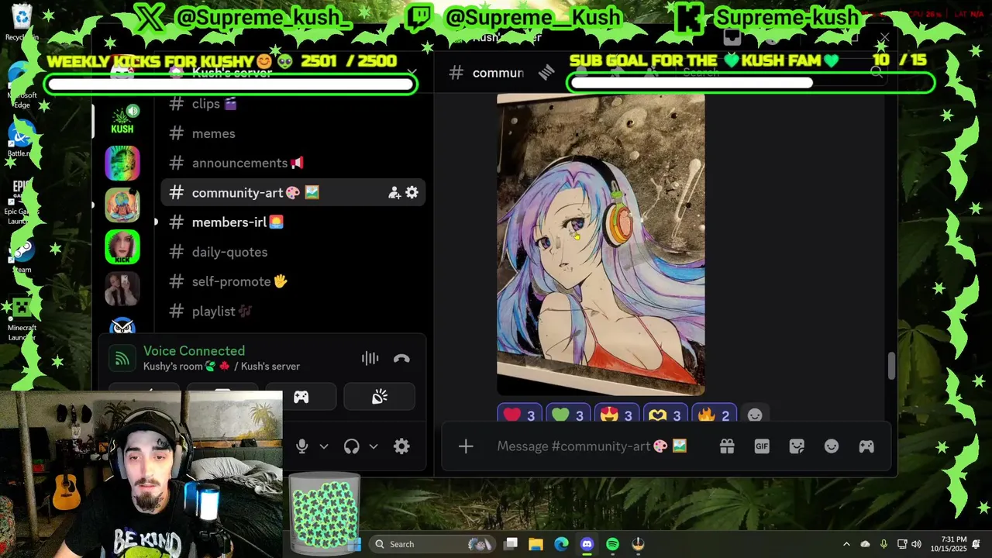Click the plus attachment button
This screenshot has width=992, height=558.
466,446
